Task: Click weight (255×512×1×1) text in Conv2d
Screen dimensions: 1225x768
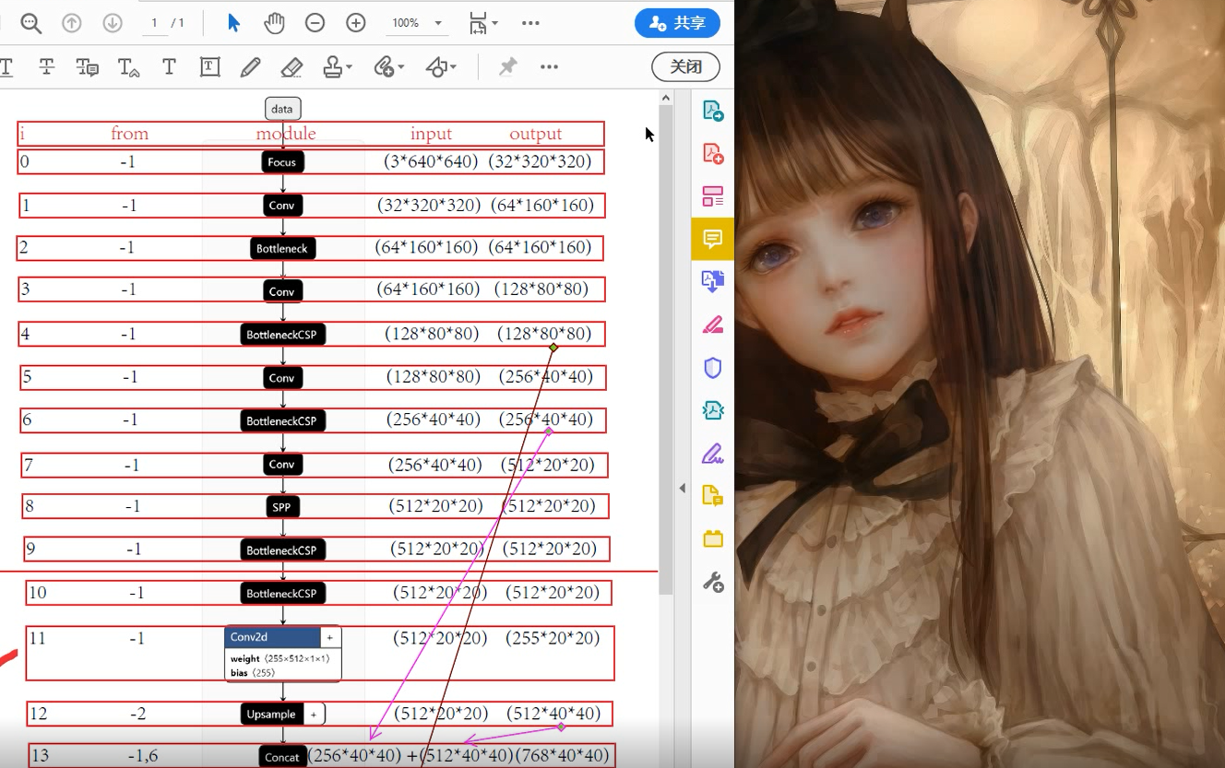Action: (x=279, y=659)
